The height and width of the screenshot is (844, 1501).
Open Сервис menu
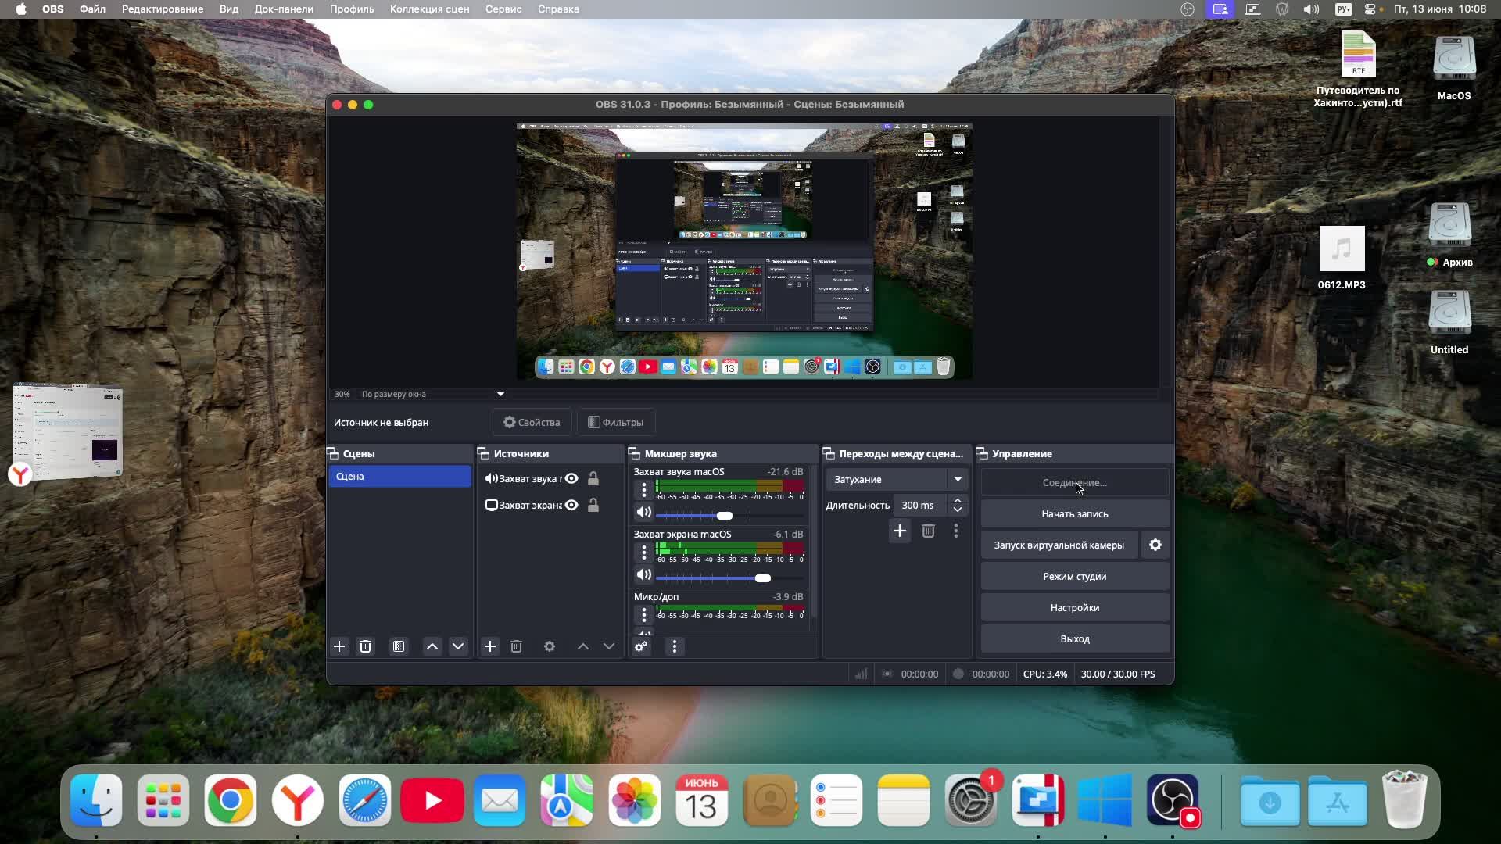pyautogui.click(x=503, y=9)
